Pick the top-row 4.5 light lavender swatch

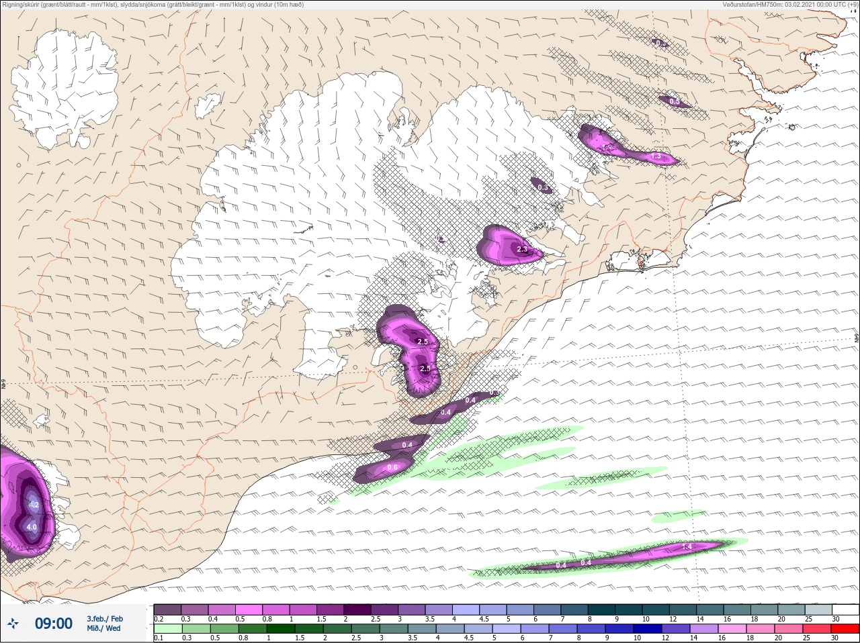pyautogui.click(x=494, y=609)
